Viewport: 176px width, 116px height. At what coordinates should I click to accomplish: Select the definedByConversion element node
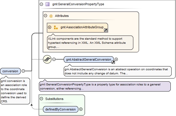[61, 109]
